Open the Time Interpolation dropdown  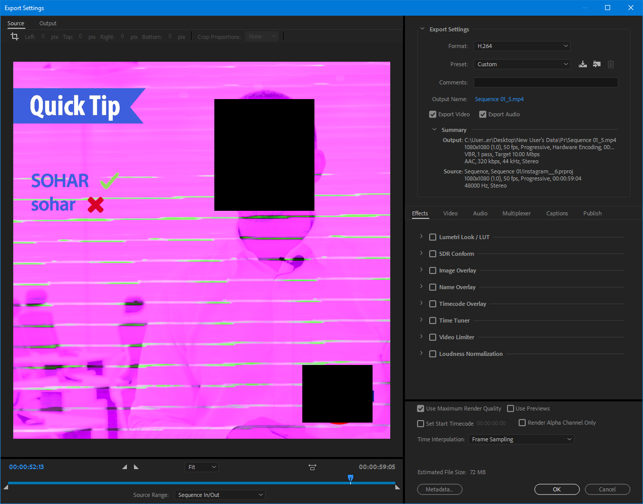click(521, 439)
